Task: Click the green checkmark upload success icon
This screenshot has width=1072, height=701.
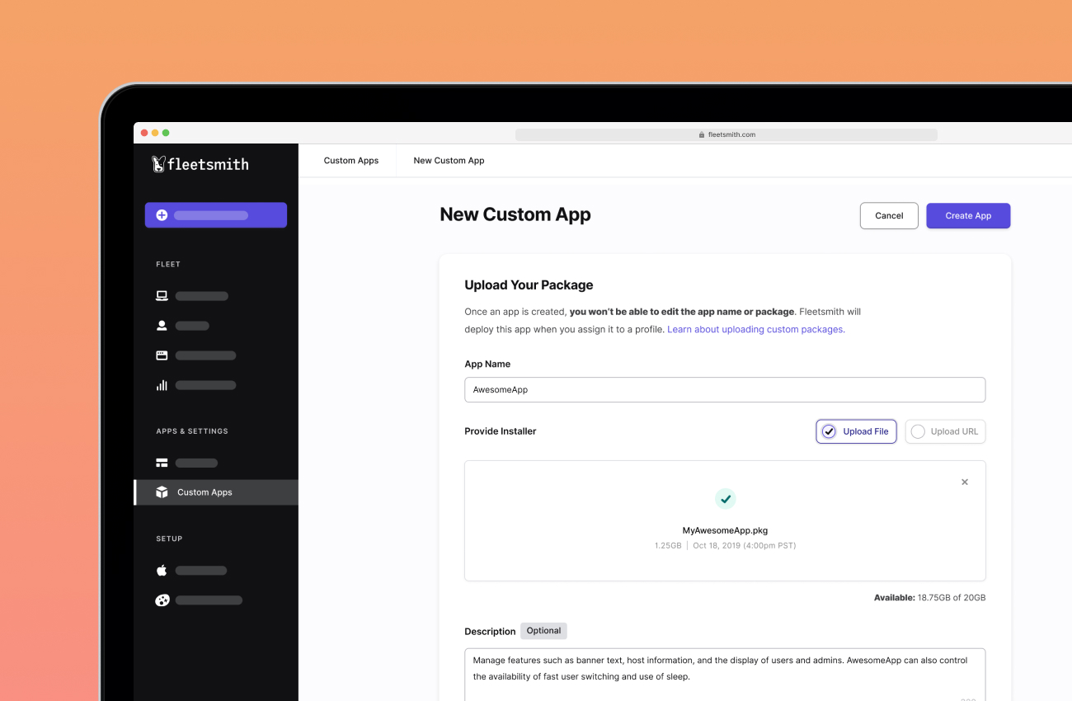Action: pyautogui.click(x=725, y=498)
